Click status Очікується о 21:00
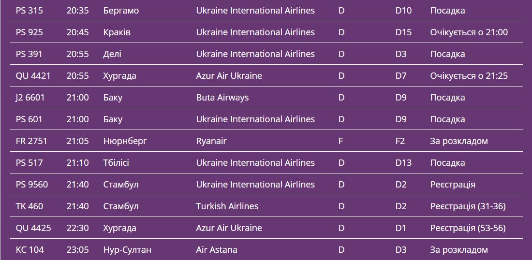532x260 pixels. [x=469, y=32]
